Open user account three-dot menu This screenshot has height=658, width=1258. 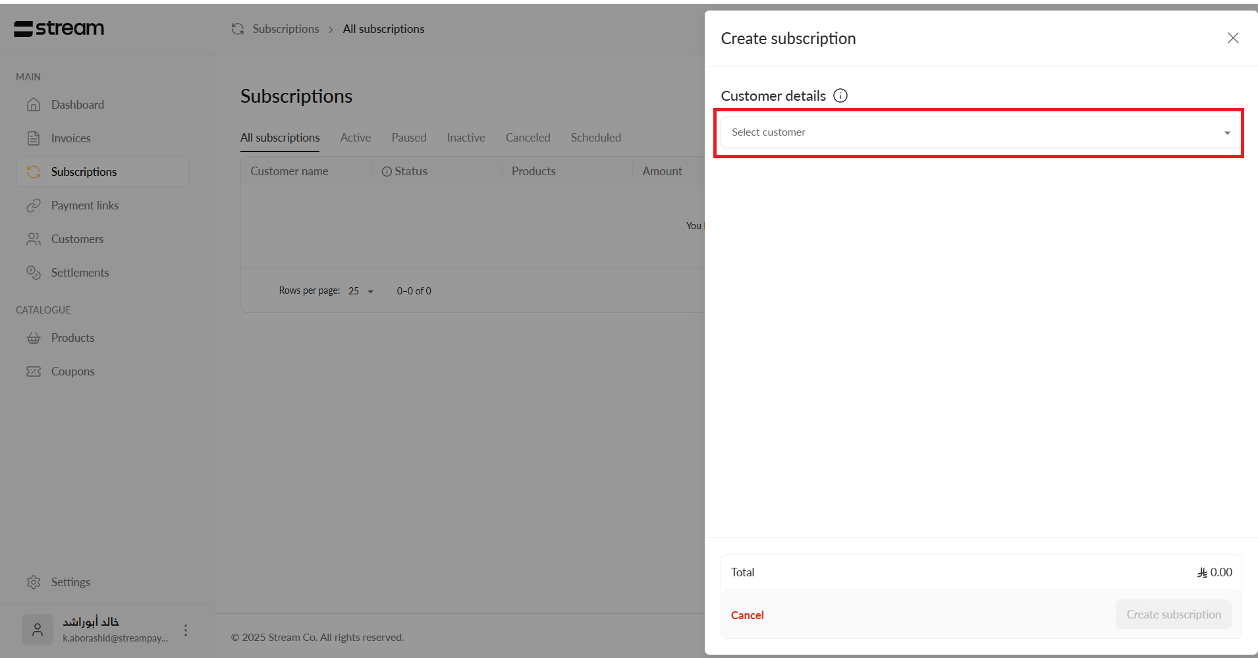[x=186, y=630]
